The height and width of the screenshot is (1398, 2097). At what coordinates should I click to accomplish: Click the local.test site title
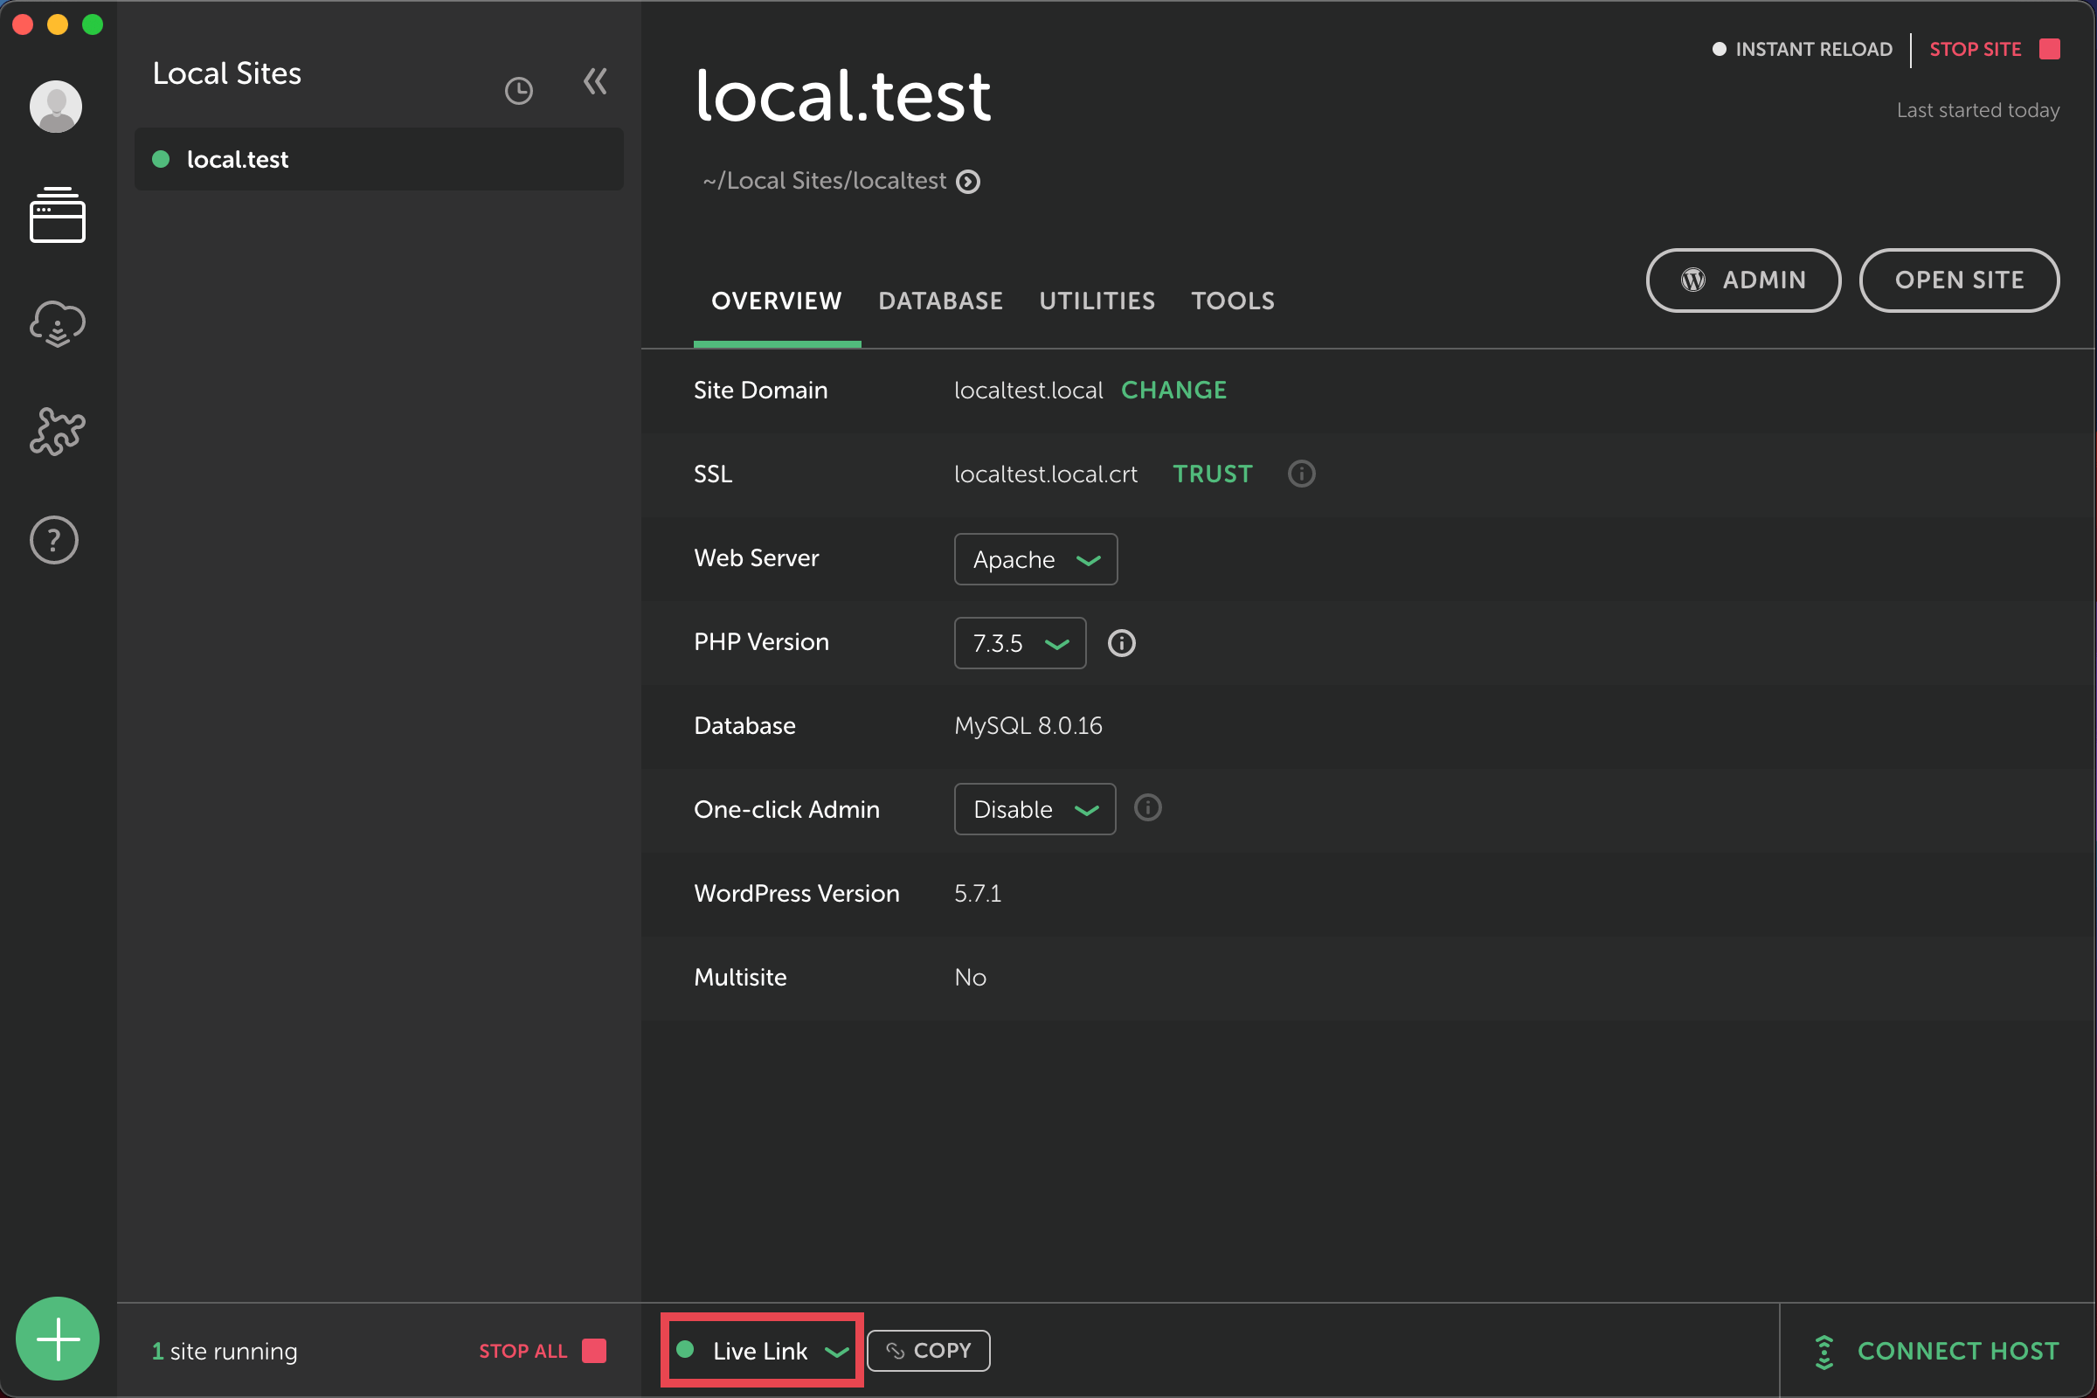pos(842,95)
